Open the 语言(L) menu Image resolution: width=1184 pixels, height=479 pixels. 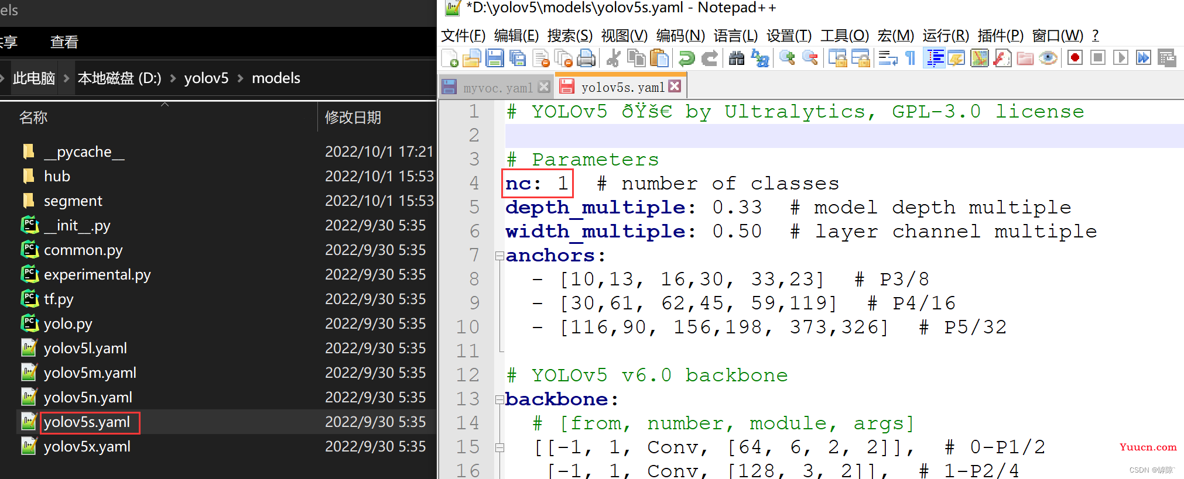point(736,36)
